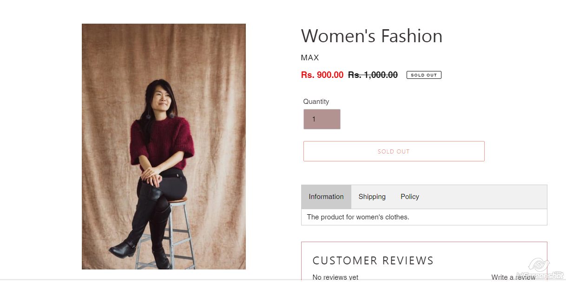Click the empty tab bar area right of Policy

click(483, 197)
